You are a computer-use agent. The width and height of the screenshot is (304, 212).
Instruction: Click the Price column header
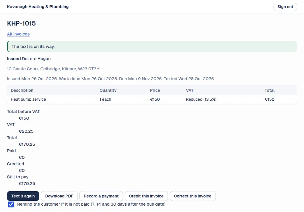(x=155, y=90)
